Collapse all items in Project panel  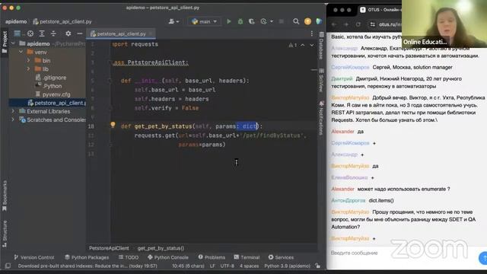tap(53, 33)
